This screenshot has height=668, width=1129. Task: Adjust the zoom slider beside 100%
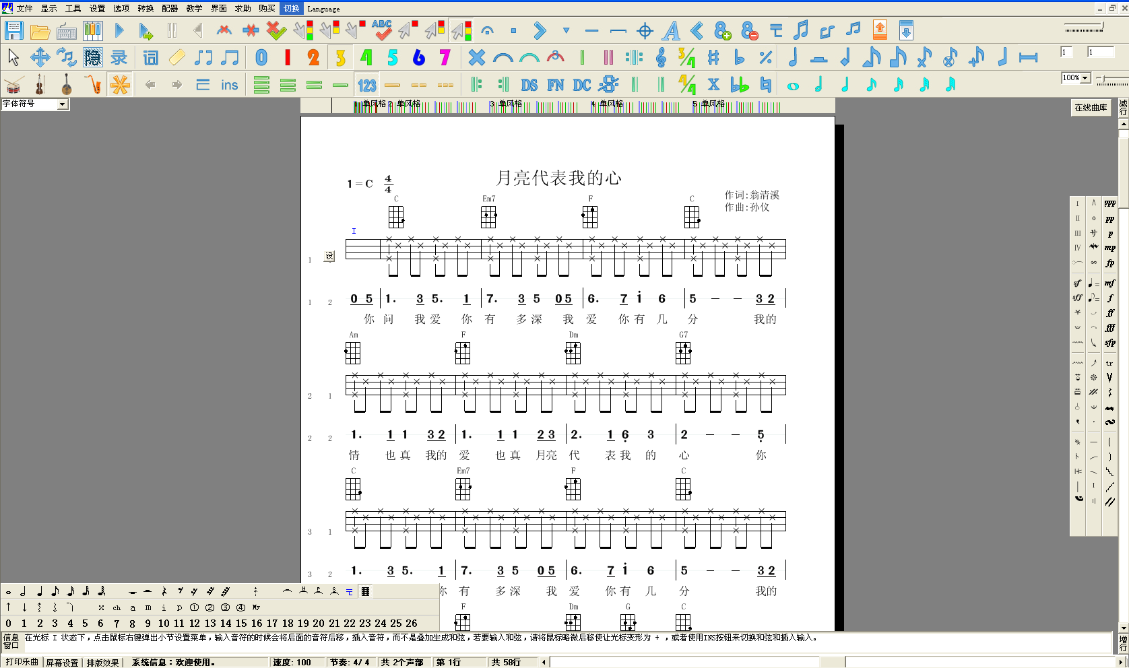1112,81
